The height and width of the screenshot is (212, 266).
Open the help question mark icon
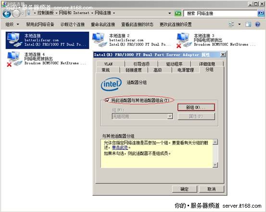pos(257,25)
